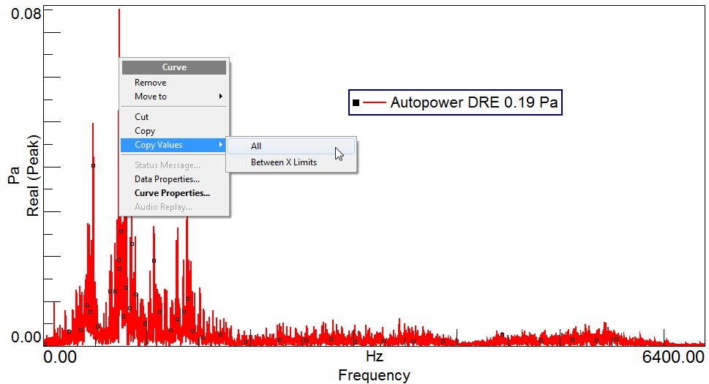Click the Hz unit label on X-axis
709x384 pixels.
374,357
